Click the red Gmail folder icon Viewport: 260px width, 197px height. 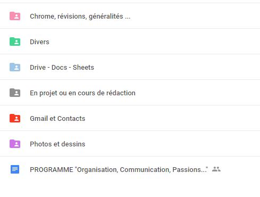(15, 118)
